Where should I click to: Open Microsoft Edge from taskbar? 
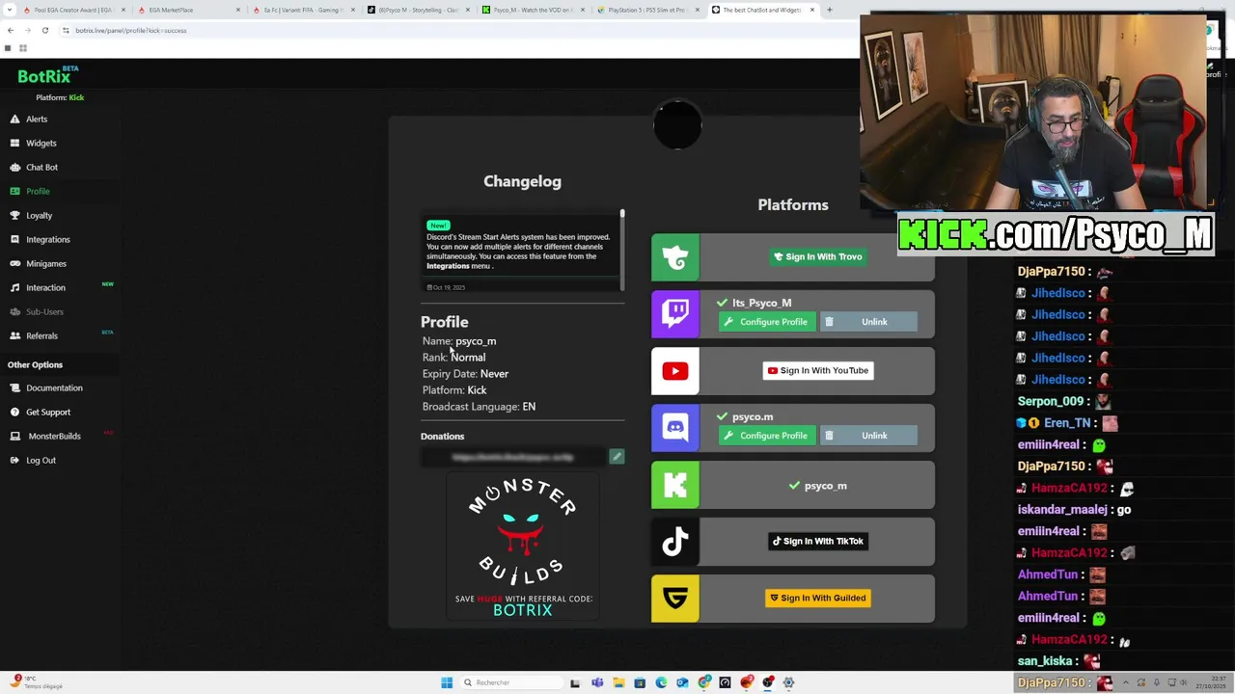point(661,682)
